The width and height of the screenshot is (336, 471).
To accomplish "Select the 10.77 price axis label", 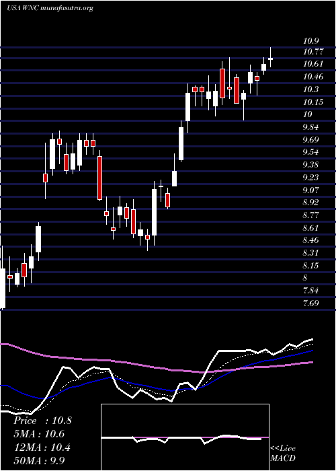I will 313,52.
